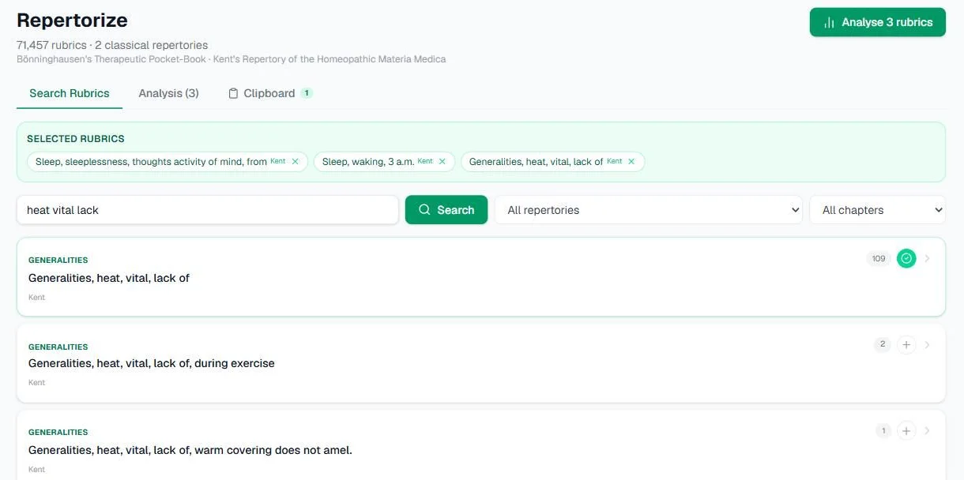Expand the Generalities, heat, vital, lack of result

(928, 258)
